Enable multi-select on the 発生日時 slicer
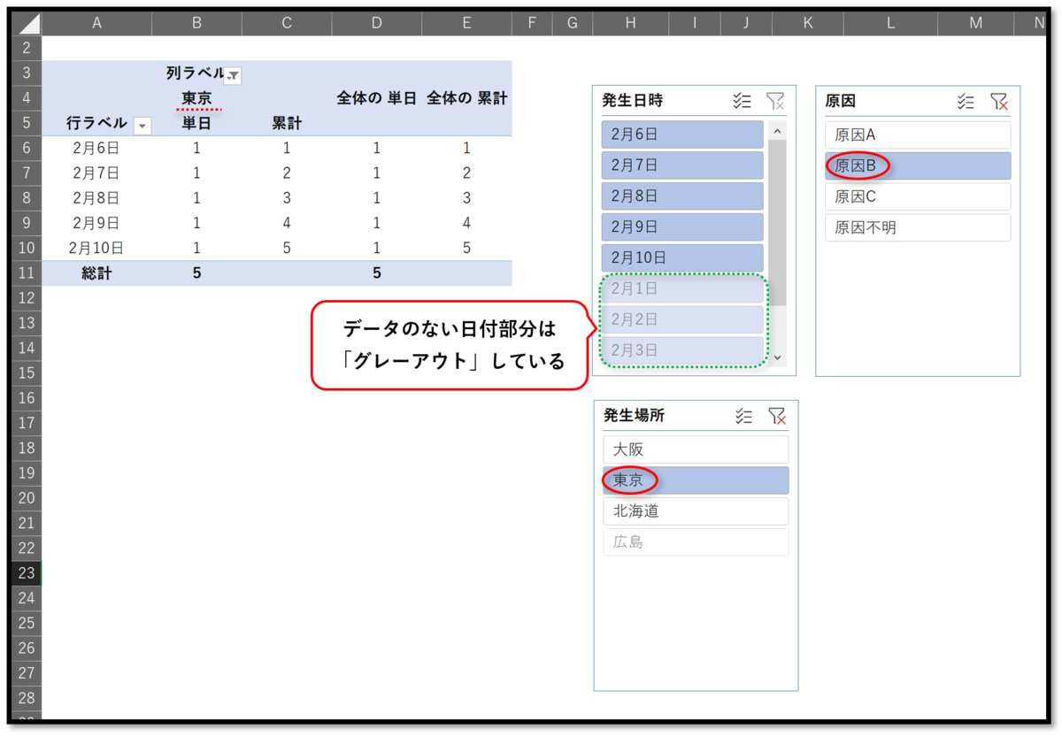 click(x=742, y=101)
